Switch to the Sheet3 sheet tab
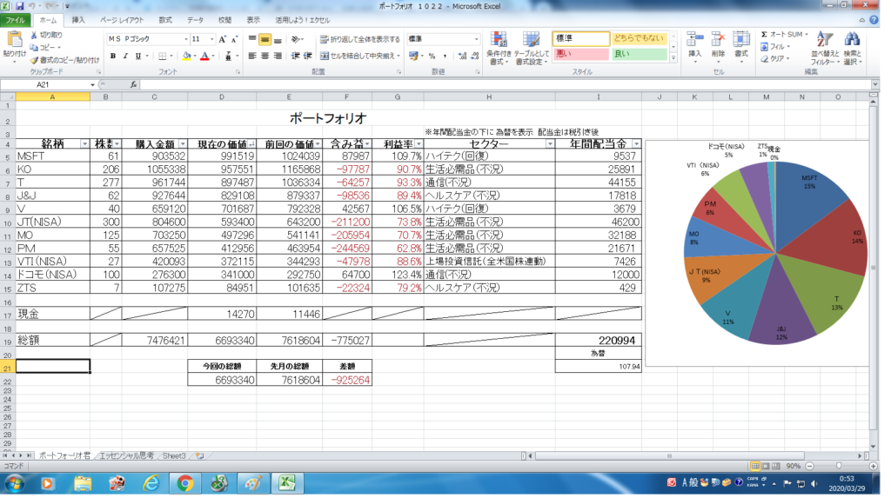The width and height of the screenshot is (891, 498). point(174,456)
